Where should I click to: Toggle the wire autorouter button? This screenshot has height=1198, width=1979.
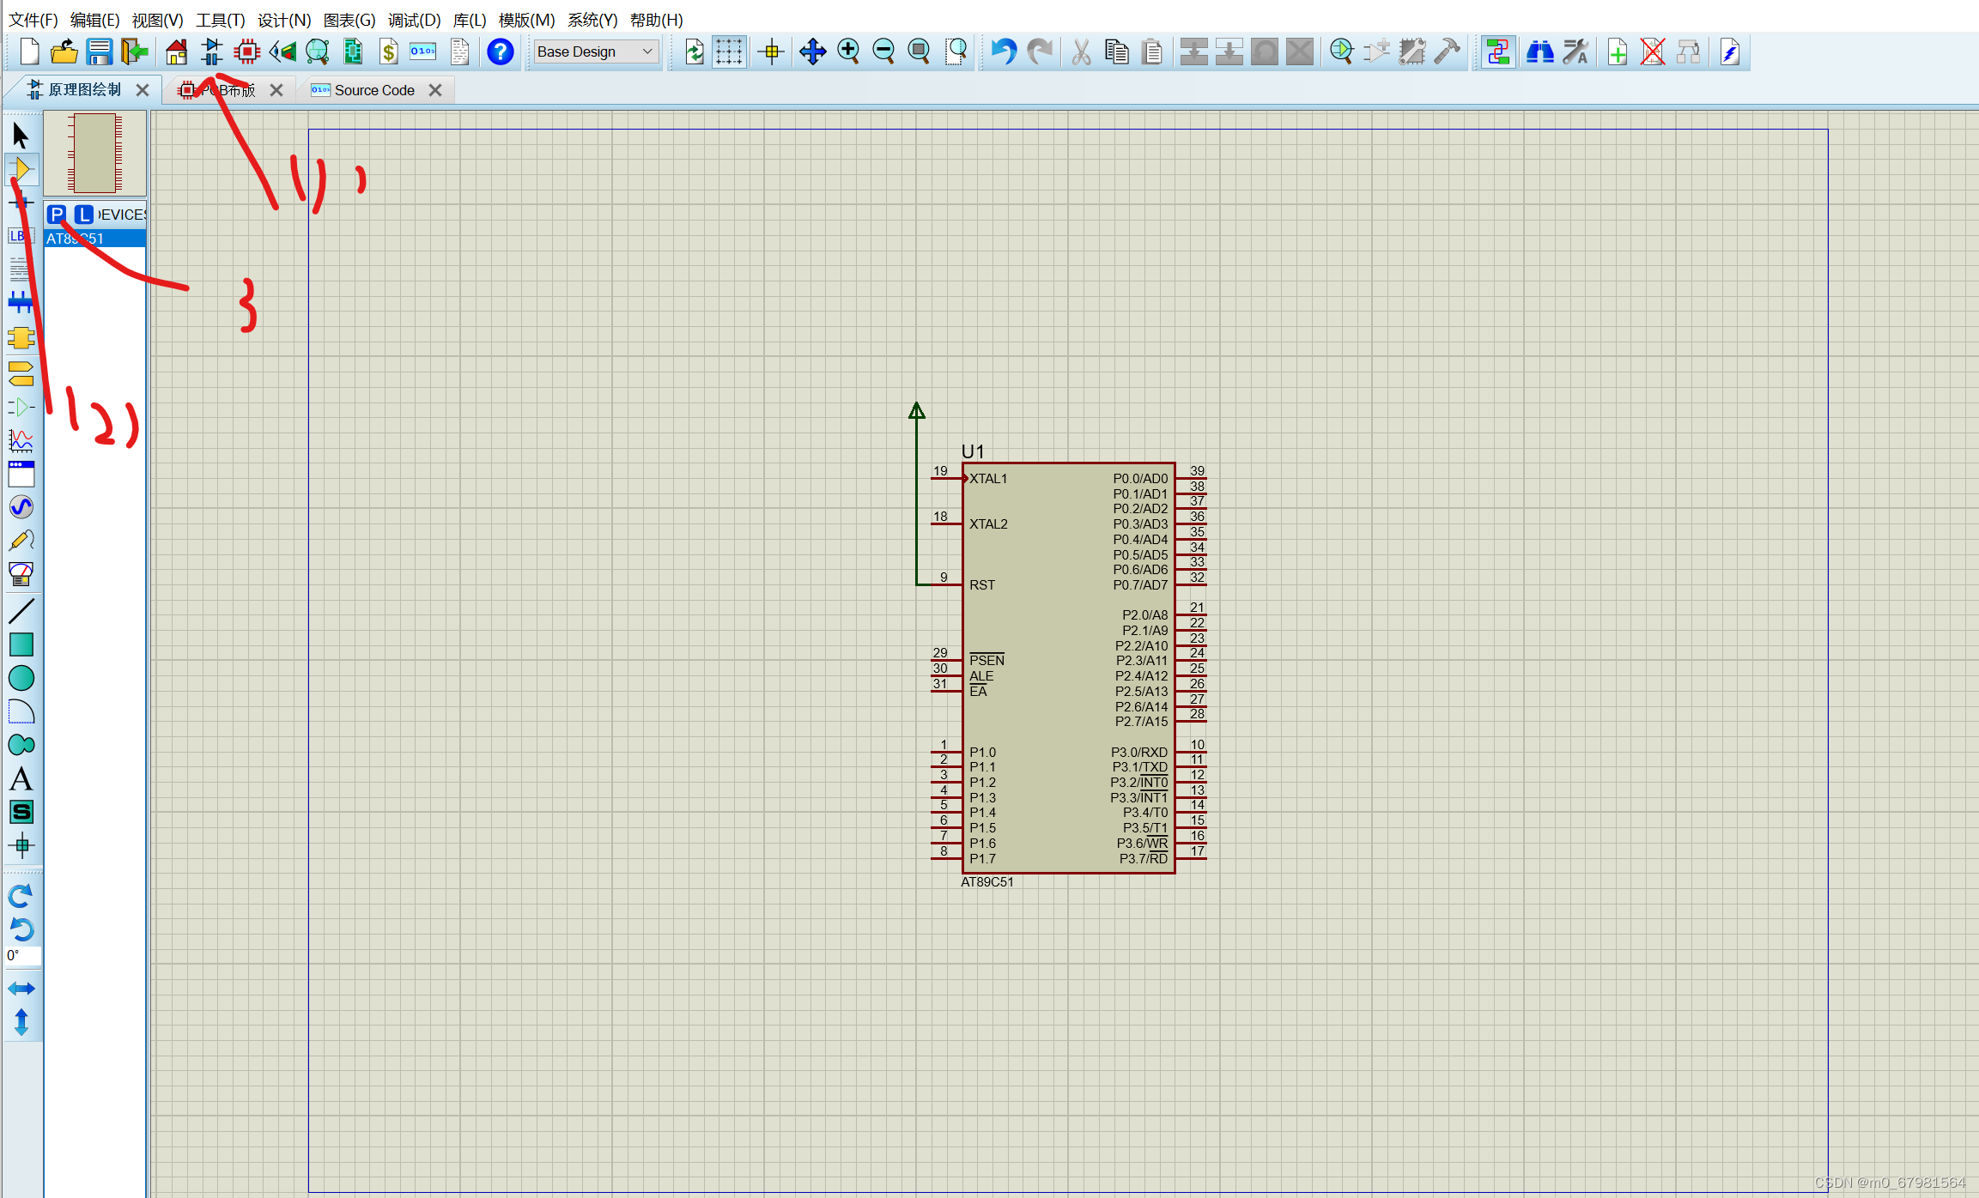click(x=1497, y=52)
